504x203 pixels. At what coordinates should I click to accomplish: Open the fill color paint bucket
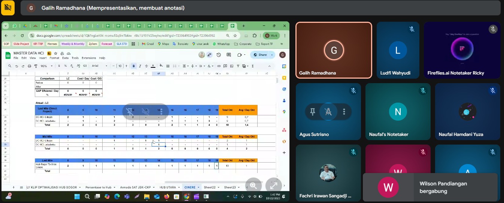coord(161,66)
